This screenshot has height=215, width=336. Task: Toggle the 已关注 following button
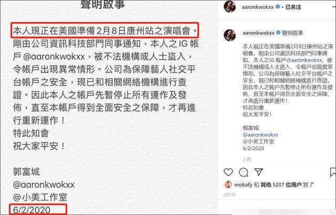(293, 7)
